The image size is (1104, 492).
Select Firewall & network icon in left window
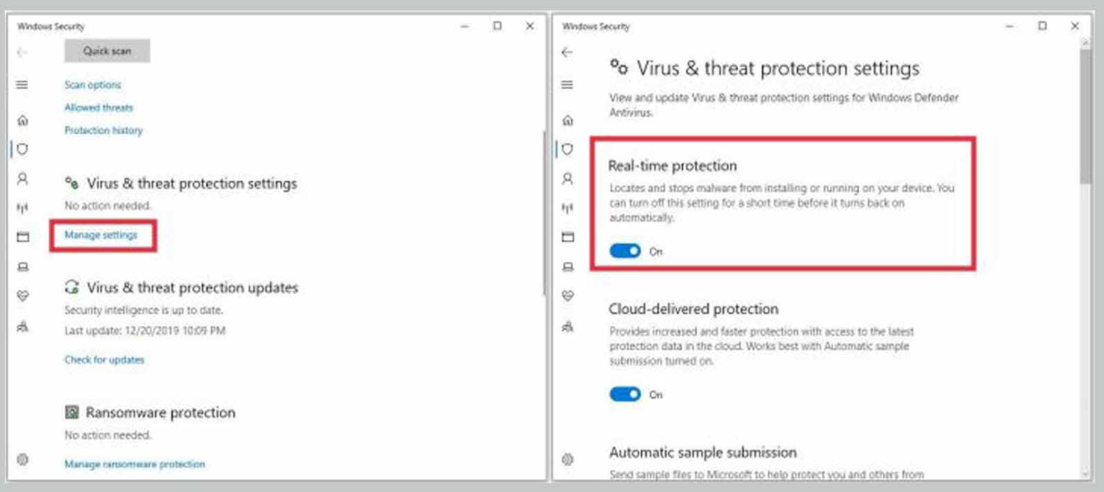(23, 208)
